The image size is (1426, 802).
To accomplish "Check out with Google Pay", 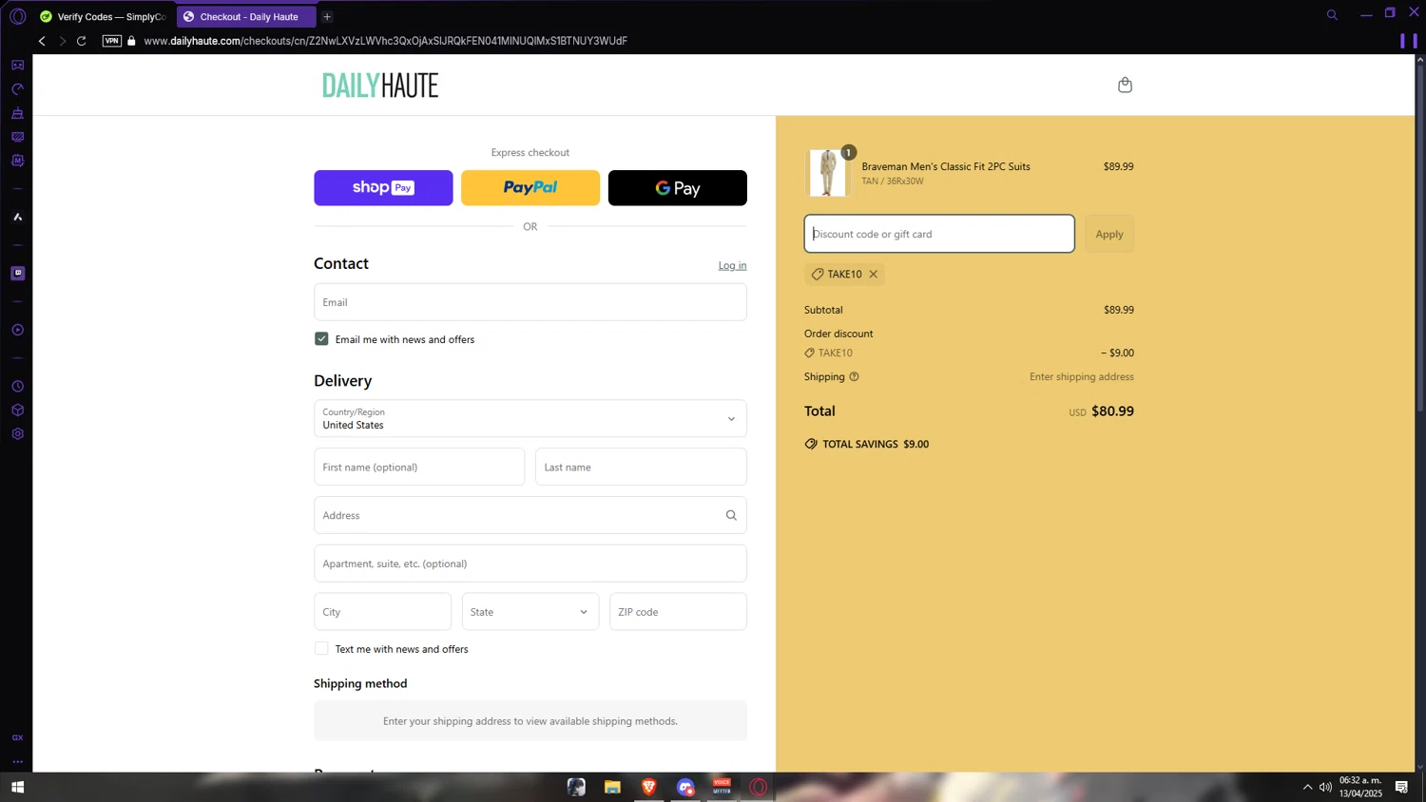I will [677, 188].
